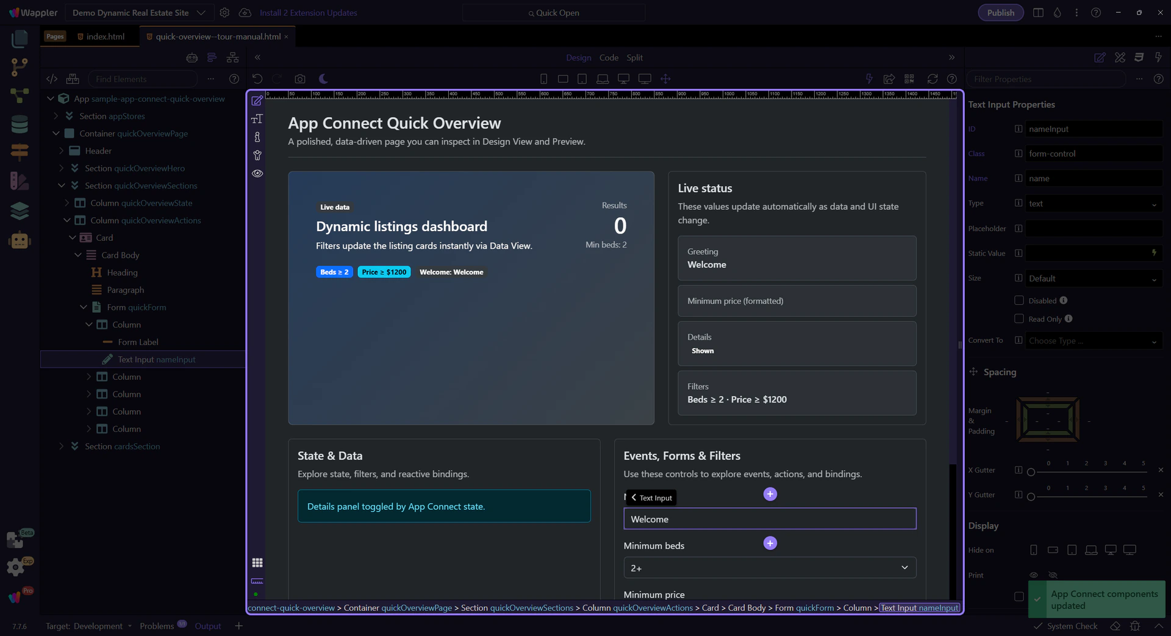Open the project settings gear icon
The width and height of the screenshot is (1171, 636).
click(x=224, y=13)
